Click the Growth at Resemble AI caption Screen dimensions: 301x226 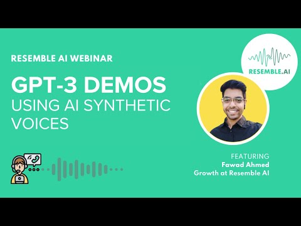[231, 173]
